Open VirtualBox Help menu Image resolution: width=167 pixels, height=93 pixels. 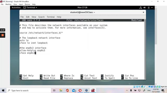coord(34,4)
